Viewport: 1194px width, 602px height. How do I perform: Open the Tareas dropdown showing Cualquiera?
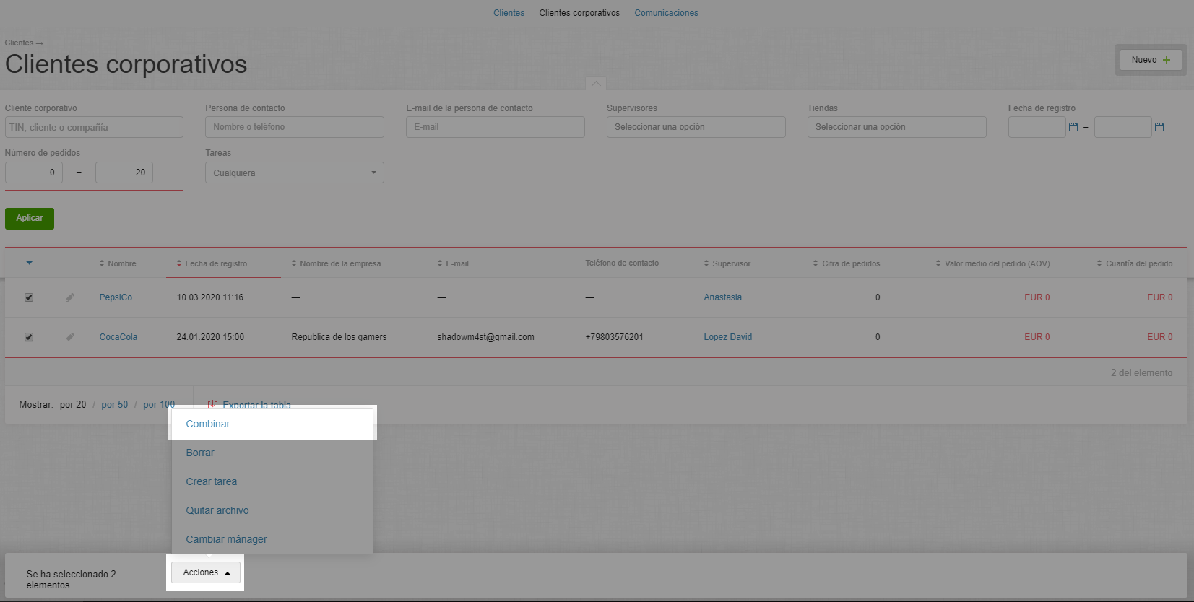(x=295, y=173)
